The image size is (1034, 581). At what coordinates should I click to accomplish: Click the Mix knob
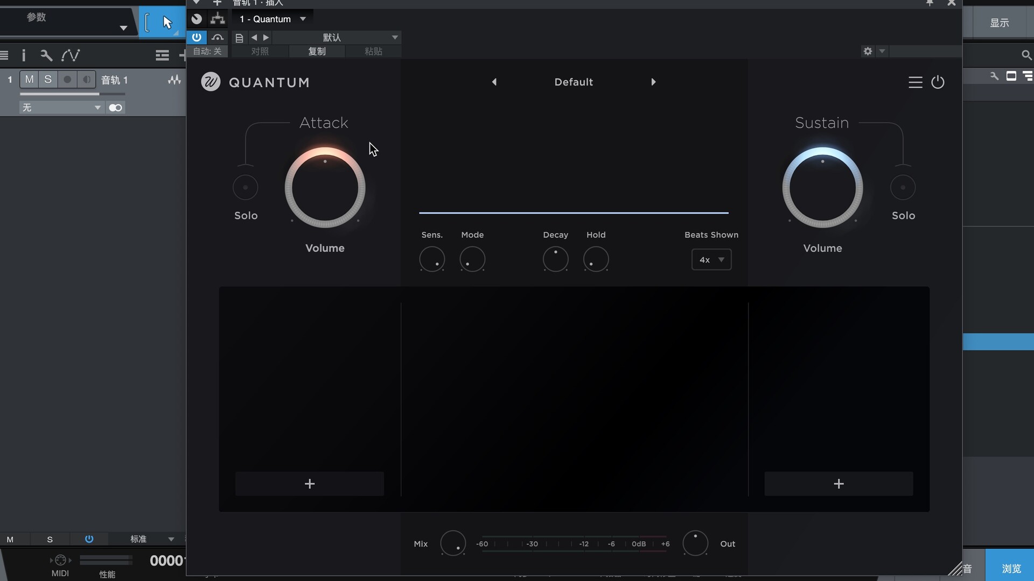coord(453,543)
